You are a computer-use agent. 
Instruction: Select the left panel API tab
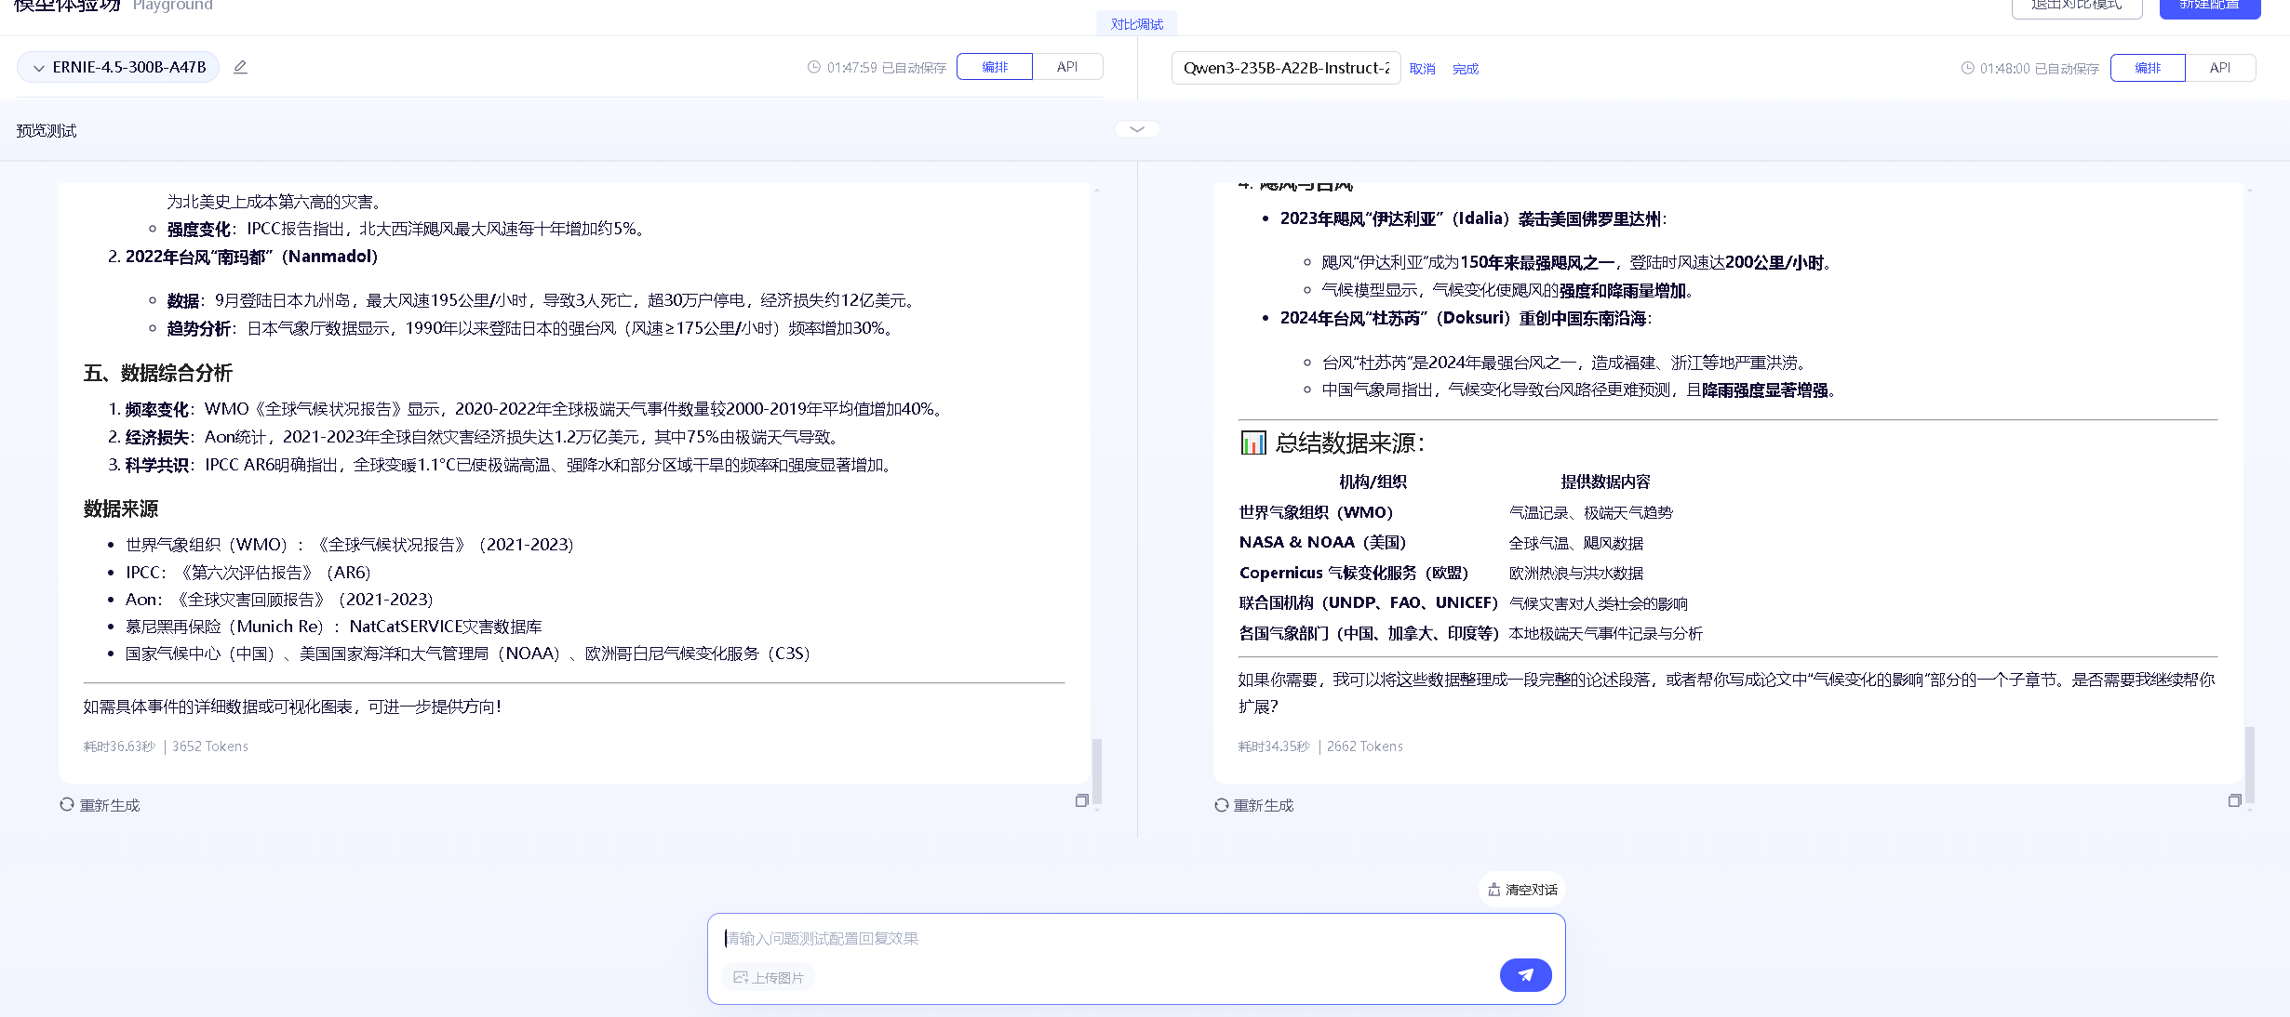pyautogui.click(x=1067, y=67)
